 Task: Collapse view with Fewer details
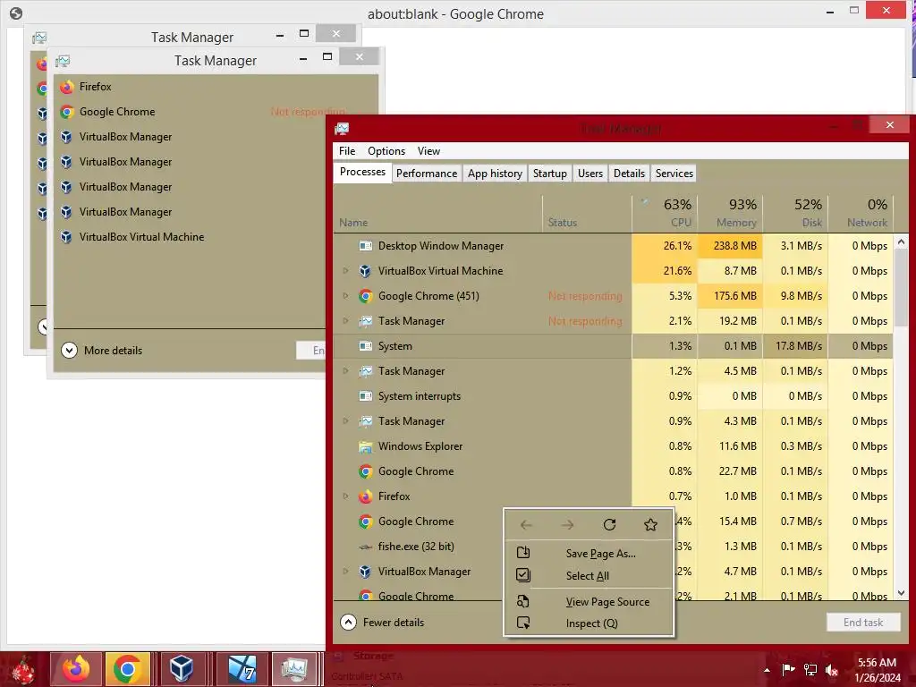[383, 623]
